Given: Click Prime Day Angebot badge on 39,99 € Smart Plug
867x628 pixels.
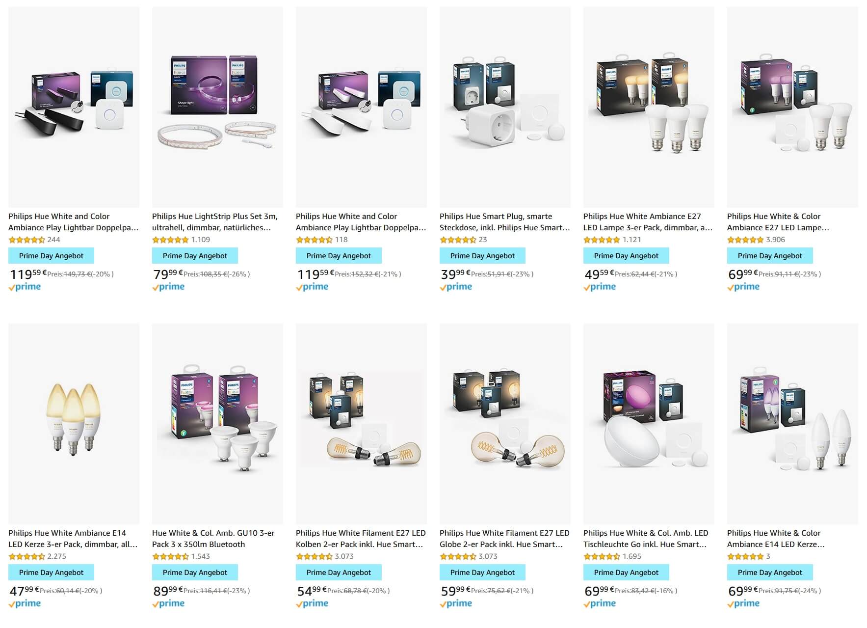Looking at the screenshot, I should 482,256.
